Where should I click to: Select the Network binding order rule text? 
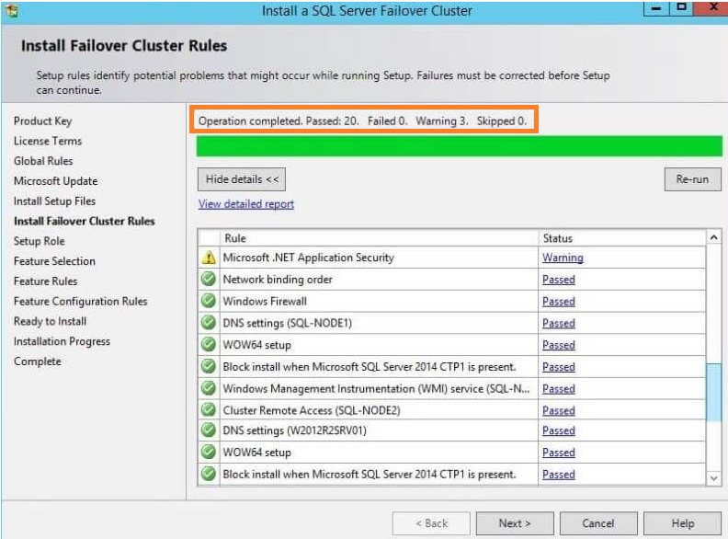pos(278,280)
